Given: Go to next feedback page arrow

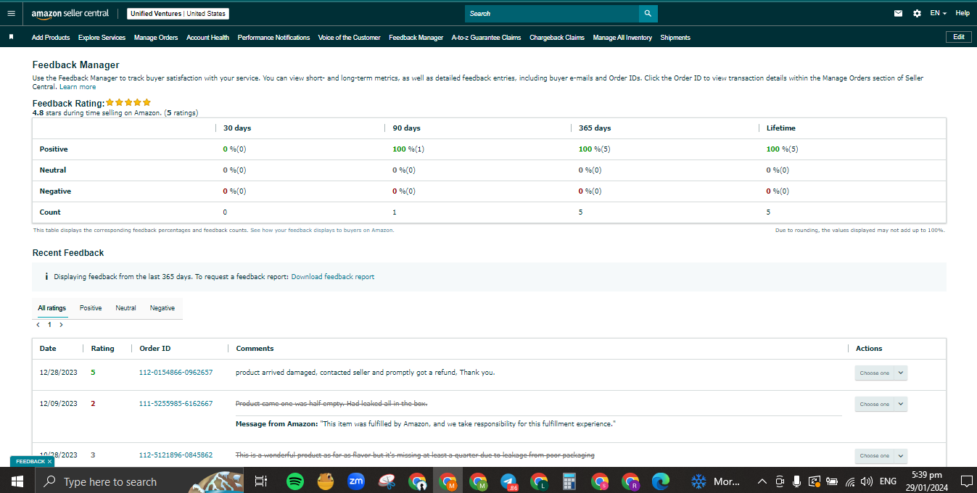Looking at the screenshot, I should [61, 325].
